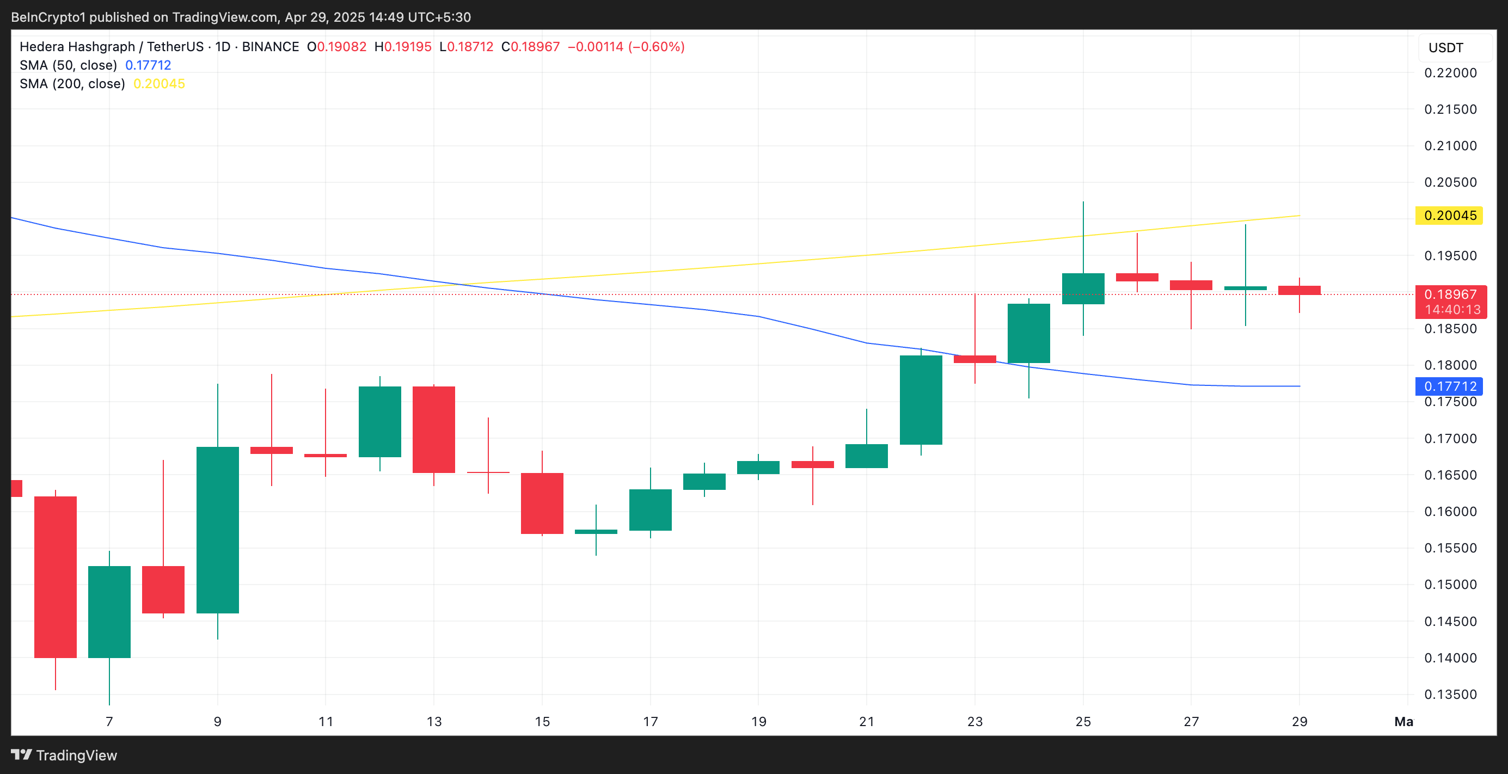Click the yellow SMA 200 value in legend
This screenshot has width=1508, height=774.
pos(159,84)
